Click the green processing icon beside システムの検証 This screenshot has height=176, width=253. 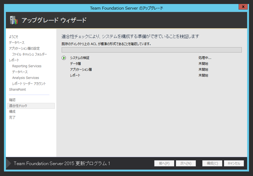point(64,58)
